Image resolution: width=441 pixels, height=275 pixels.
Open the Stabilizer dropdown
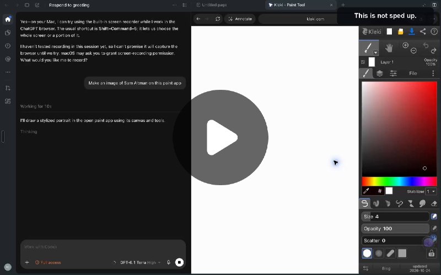pos(431,191)
